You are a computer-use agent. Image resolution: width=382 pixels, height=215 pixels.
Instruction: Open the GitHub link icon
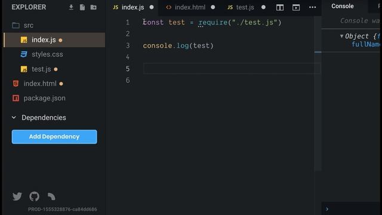coord(34,196)
